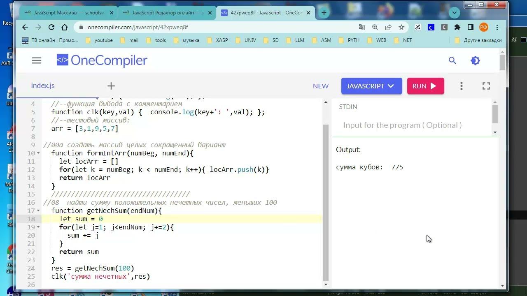Close the 42xpweq8f OneCompiler tab

click(308, 13)
